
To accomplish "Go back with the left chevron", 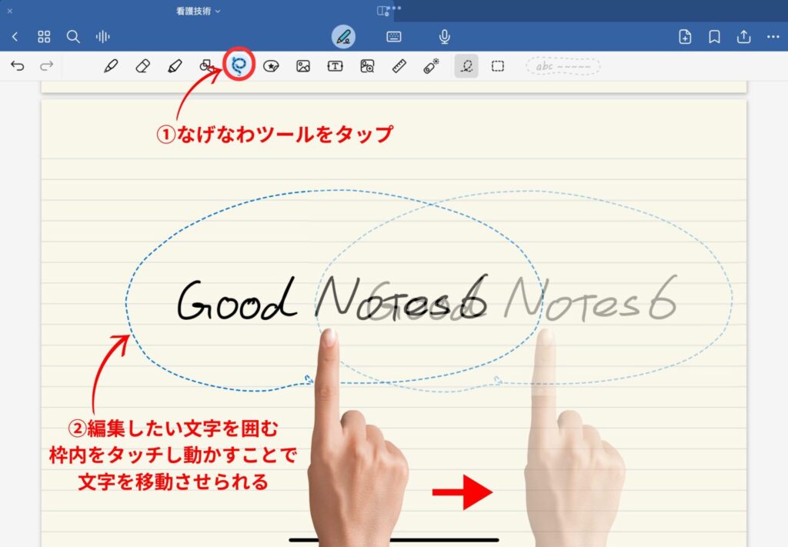I will coord(15,37).
